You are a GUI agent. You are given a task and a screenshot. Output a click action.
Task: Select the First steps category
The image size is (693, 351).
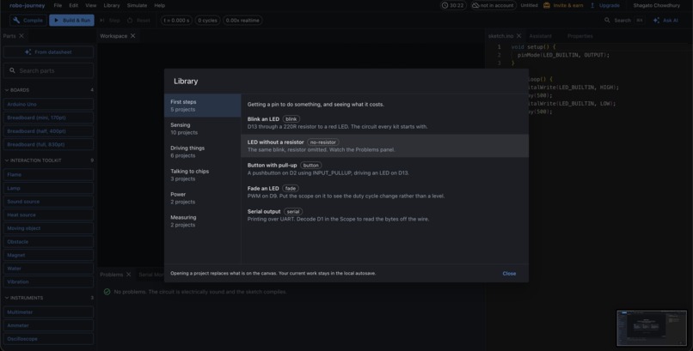click(x=202, y=106)
